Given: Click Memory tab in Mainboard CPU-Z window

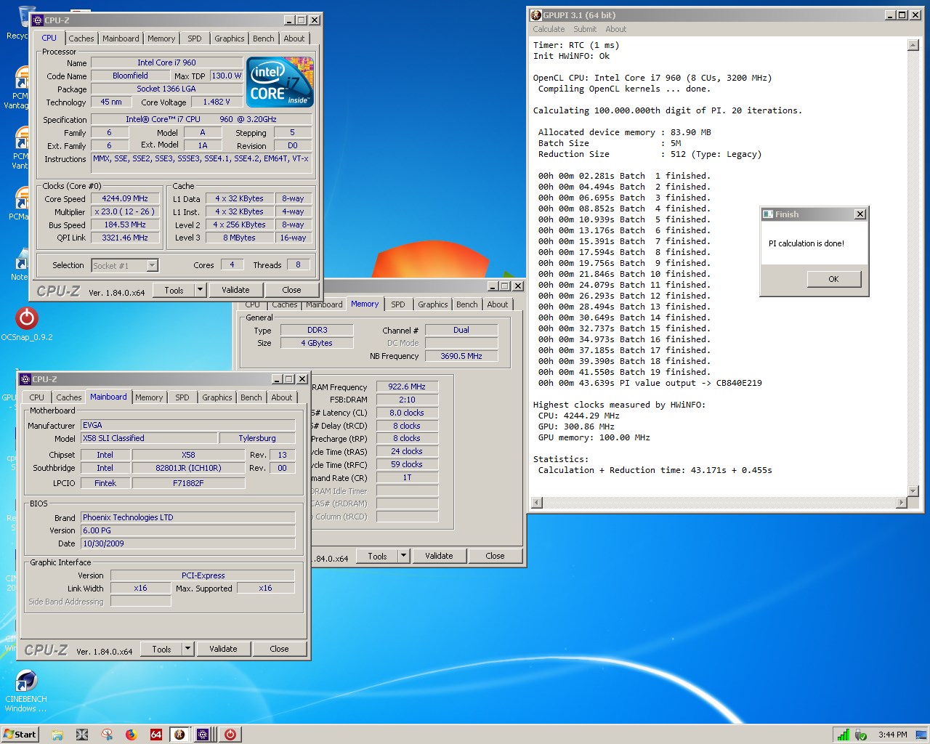Looking at the screenshot, I should [149, 397].
